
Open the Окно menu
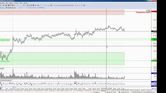pos(21,3)
